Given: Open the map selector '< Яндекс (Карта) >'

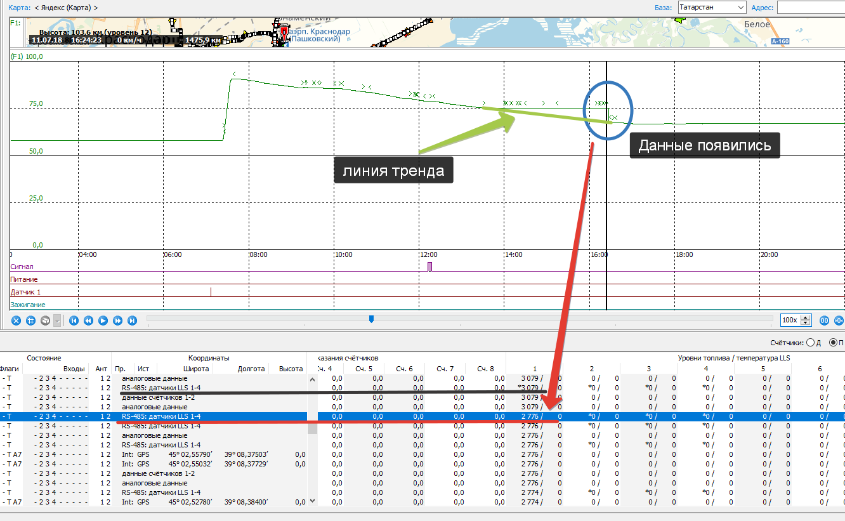Looking at the screenshot, I should [x=66, y=8].
